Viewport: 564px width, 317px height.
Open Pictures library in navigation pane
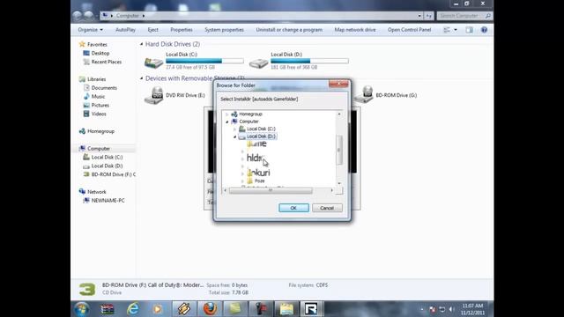(x=100, y=105)
